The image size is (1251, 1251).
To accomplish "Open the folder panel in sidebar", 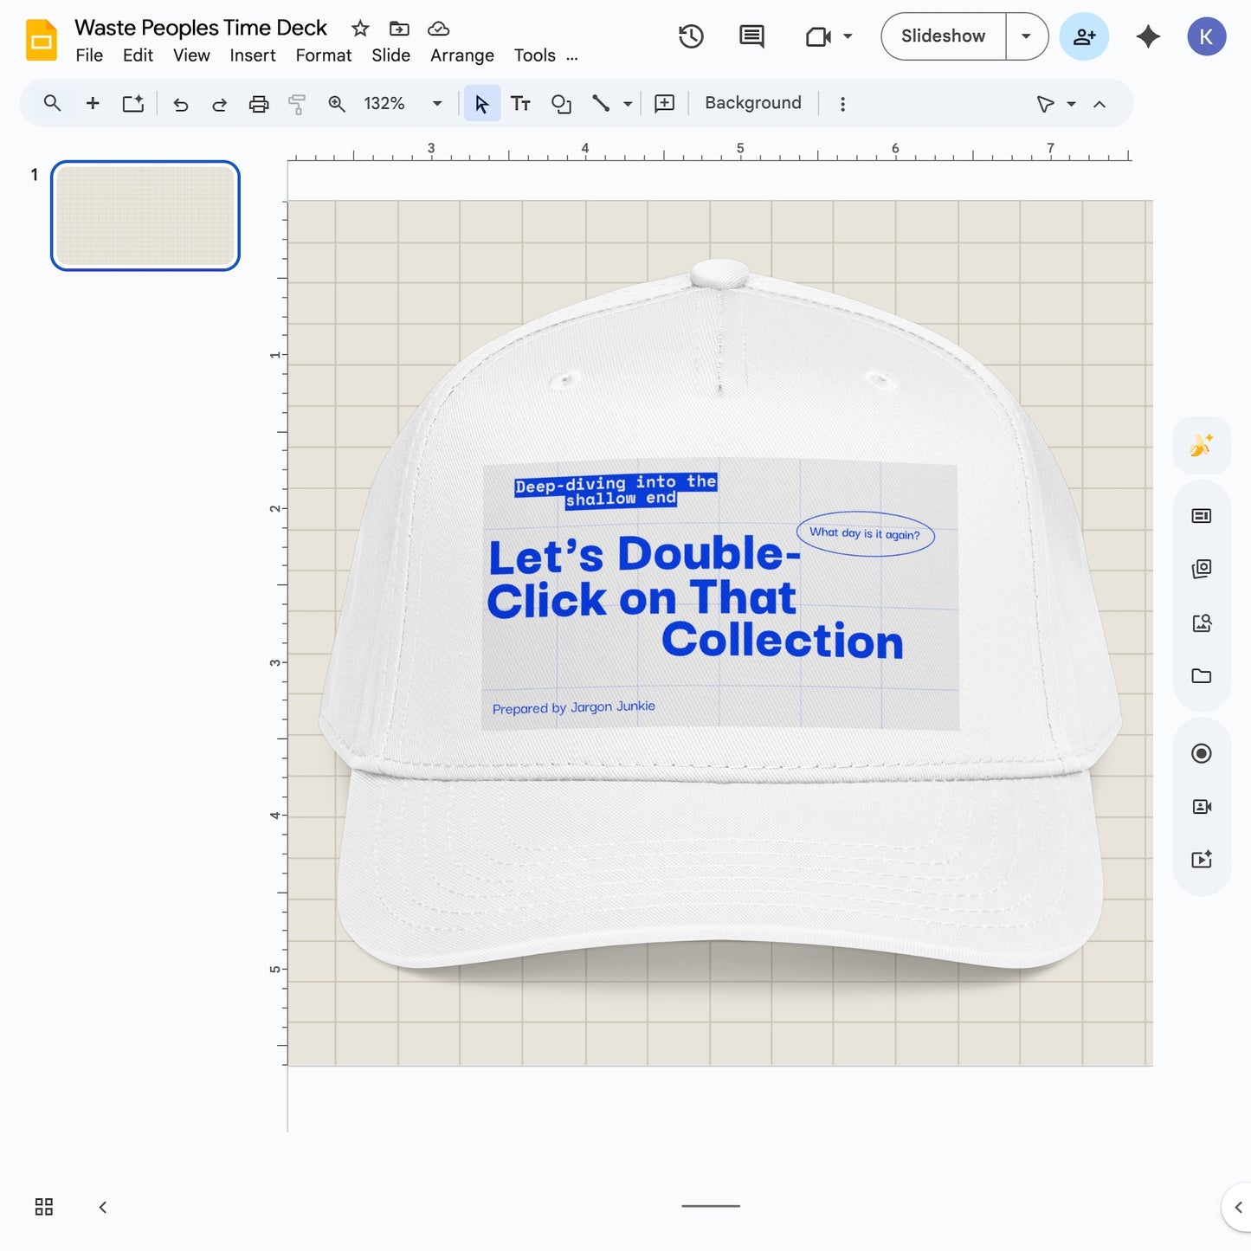I will coord(1202,676).
